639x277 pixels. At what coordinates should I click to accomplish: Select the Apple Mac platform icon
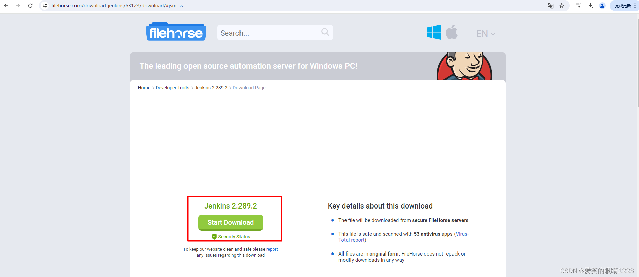coord(451,32)
